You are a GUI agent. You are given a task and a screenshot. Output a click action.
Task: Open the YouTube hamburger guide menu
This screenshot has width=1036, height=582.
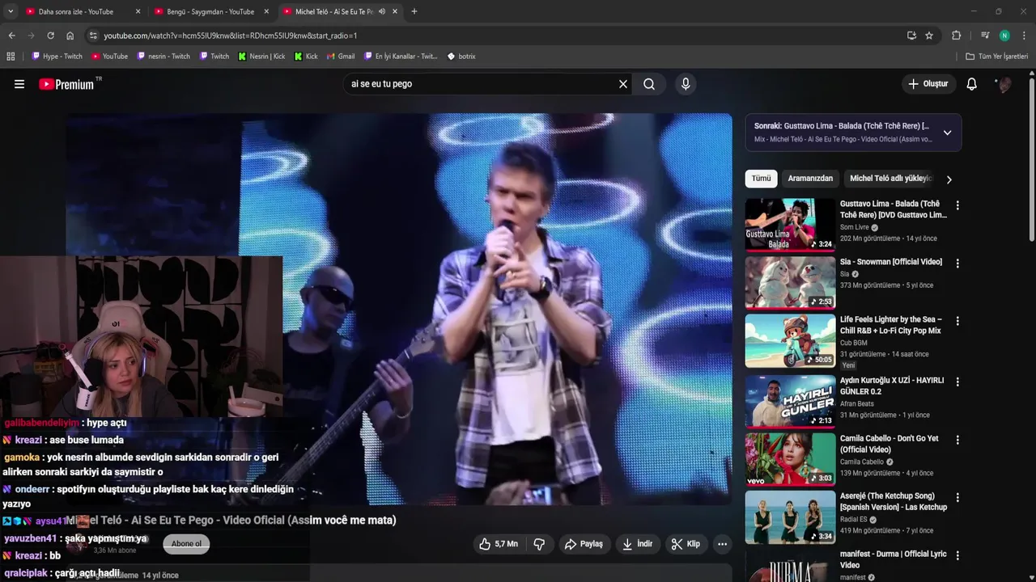(x=19, y=84)
